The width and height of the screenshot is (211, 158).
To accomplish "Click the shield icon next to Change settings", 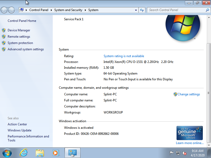I will tap(175, 94).
